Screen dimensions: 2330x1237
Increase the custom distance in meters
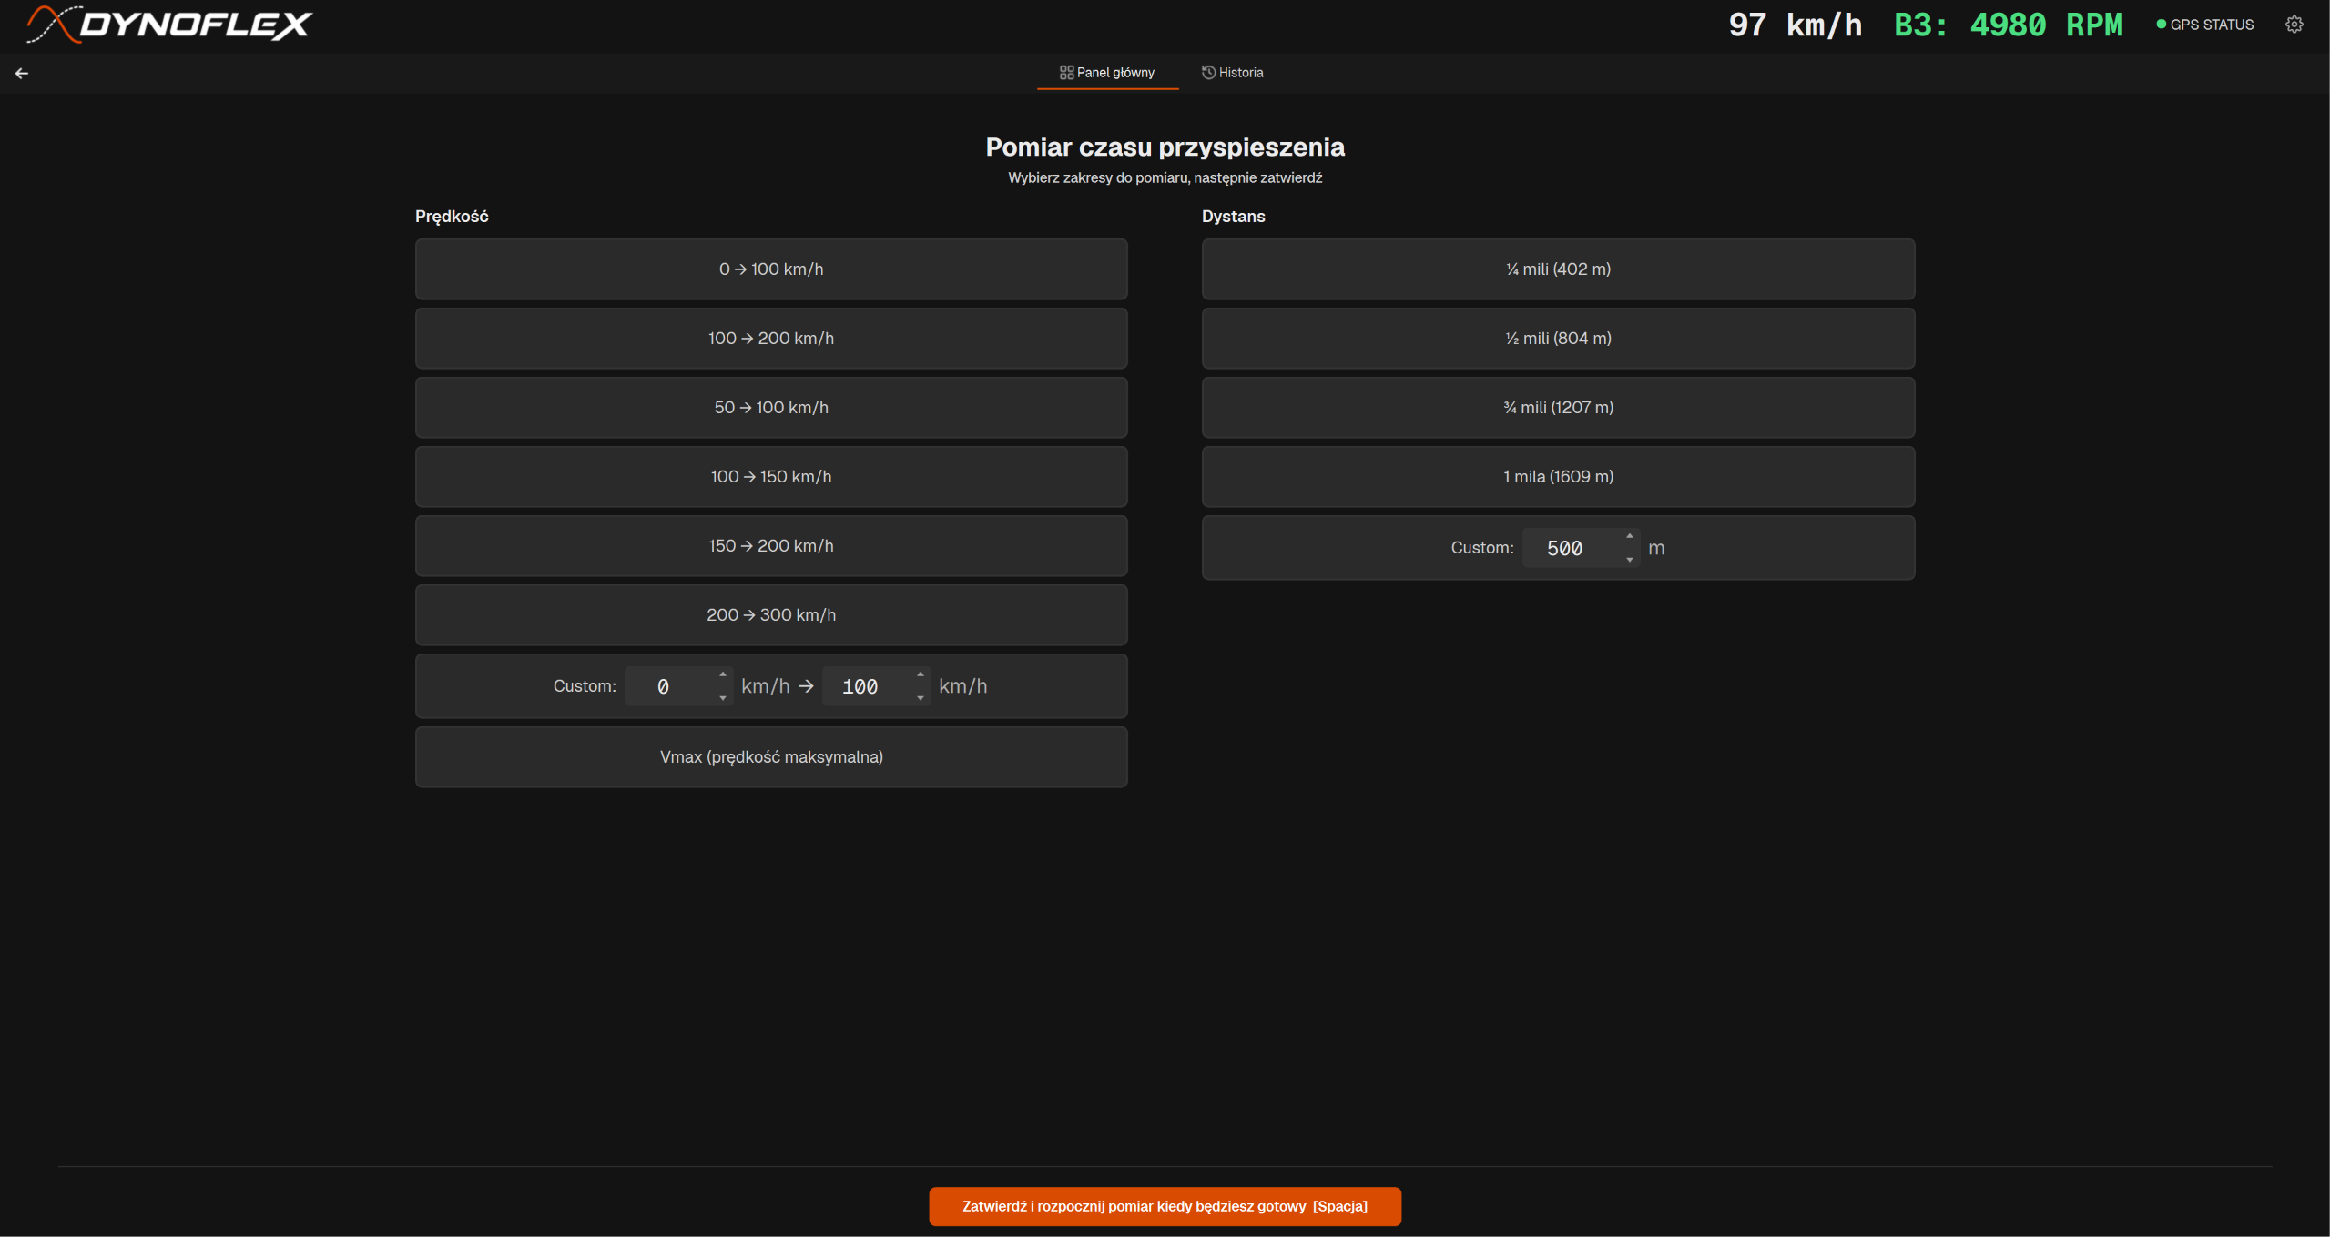[x=1629, y=536]
